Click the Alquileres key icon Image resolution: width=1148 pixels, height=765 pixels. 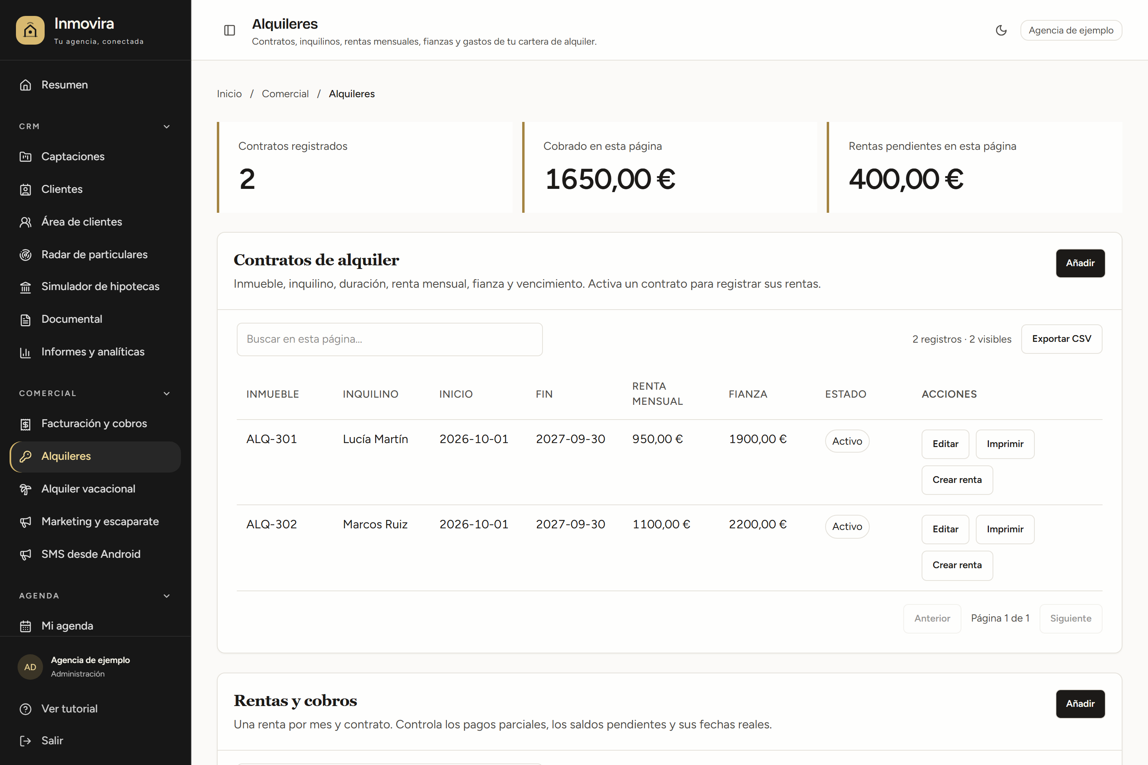pyautogui.click(x=26, y=457)
